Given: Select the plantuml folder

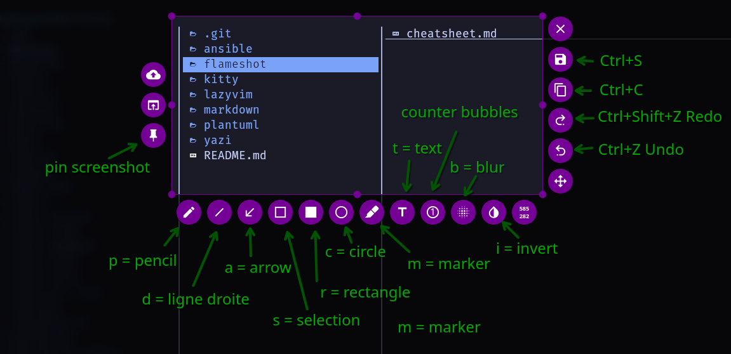Looking at the screenshot, I should (x=281, y=126).
